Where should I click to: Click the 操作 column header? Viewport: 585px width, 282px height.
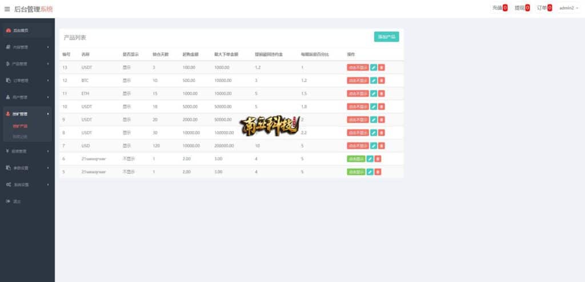[351, 54]
